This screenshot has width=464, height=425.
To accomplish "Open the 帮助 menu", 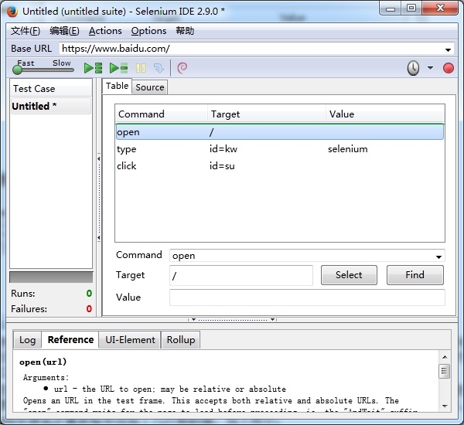I will pyautogui.click(x=185, y=31).
